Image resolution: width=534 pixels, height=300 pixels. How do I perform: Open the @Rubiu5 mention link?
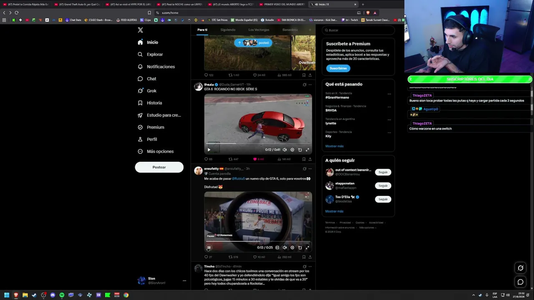tap(238, 179)
